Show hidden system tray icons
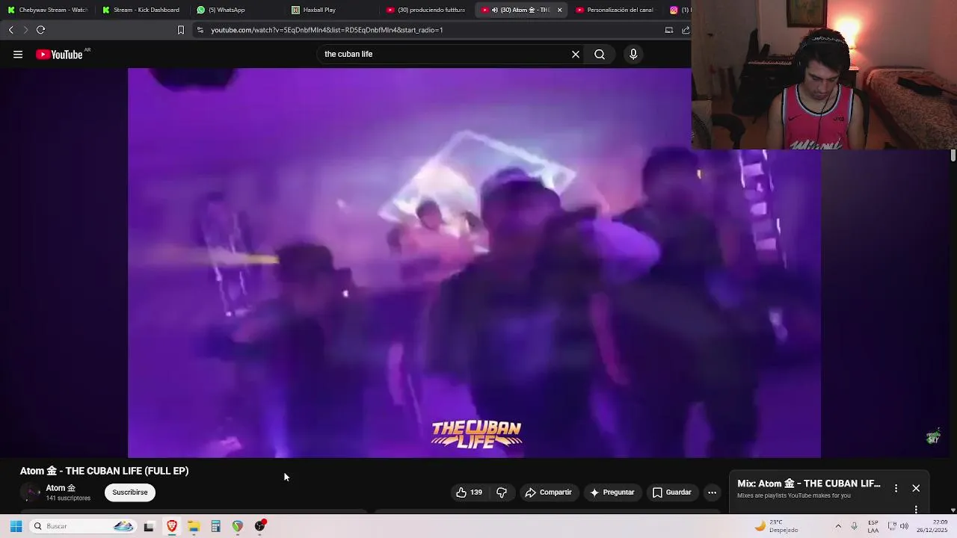 pos(837,526)
